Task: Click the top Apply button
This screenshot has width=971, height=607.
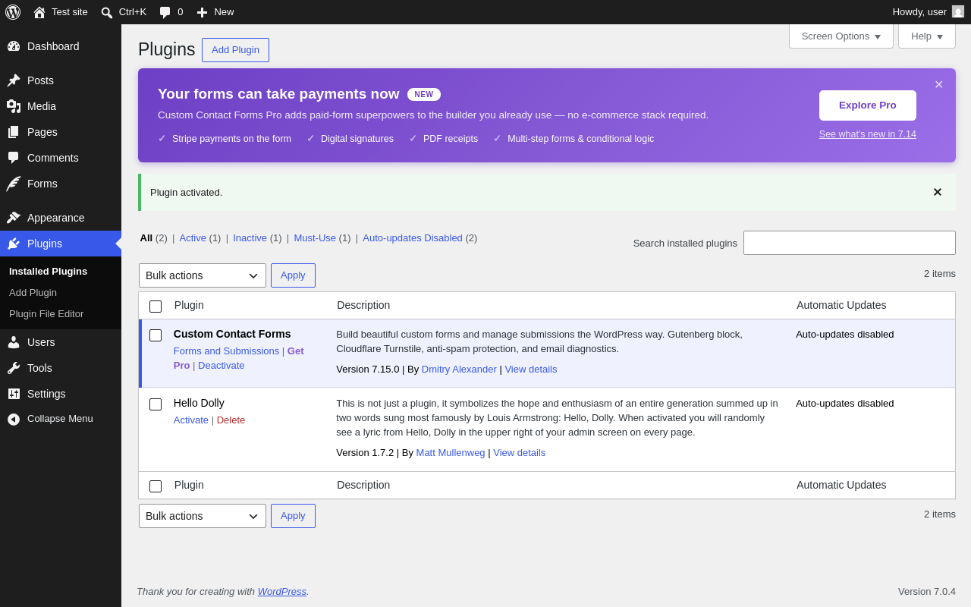Action: [x=293, y=275]
